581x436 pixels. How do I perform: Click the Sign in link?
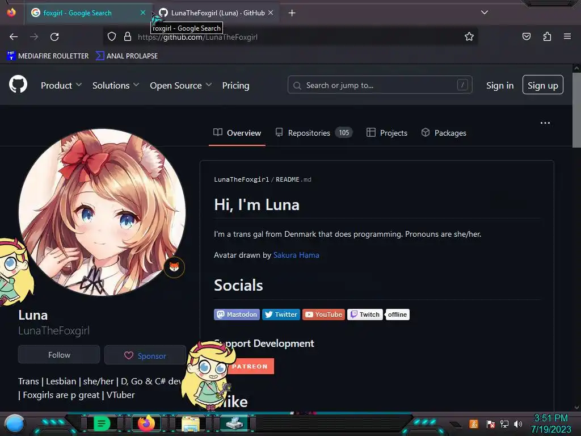500,85
